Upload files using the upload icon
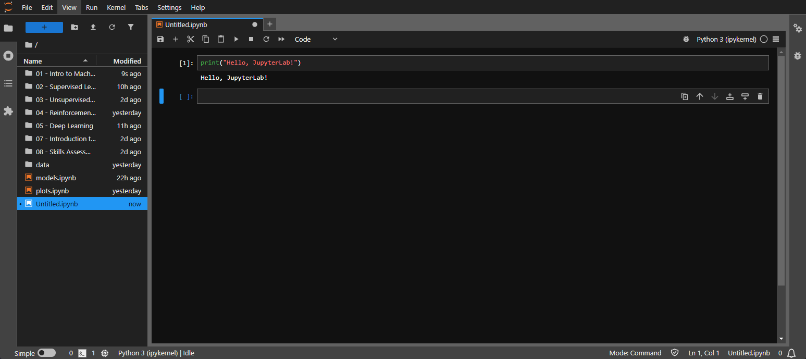 tap(93, 27)
